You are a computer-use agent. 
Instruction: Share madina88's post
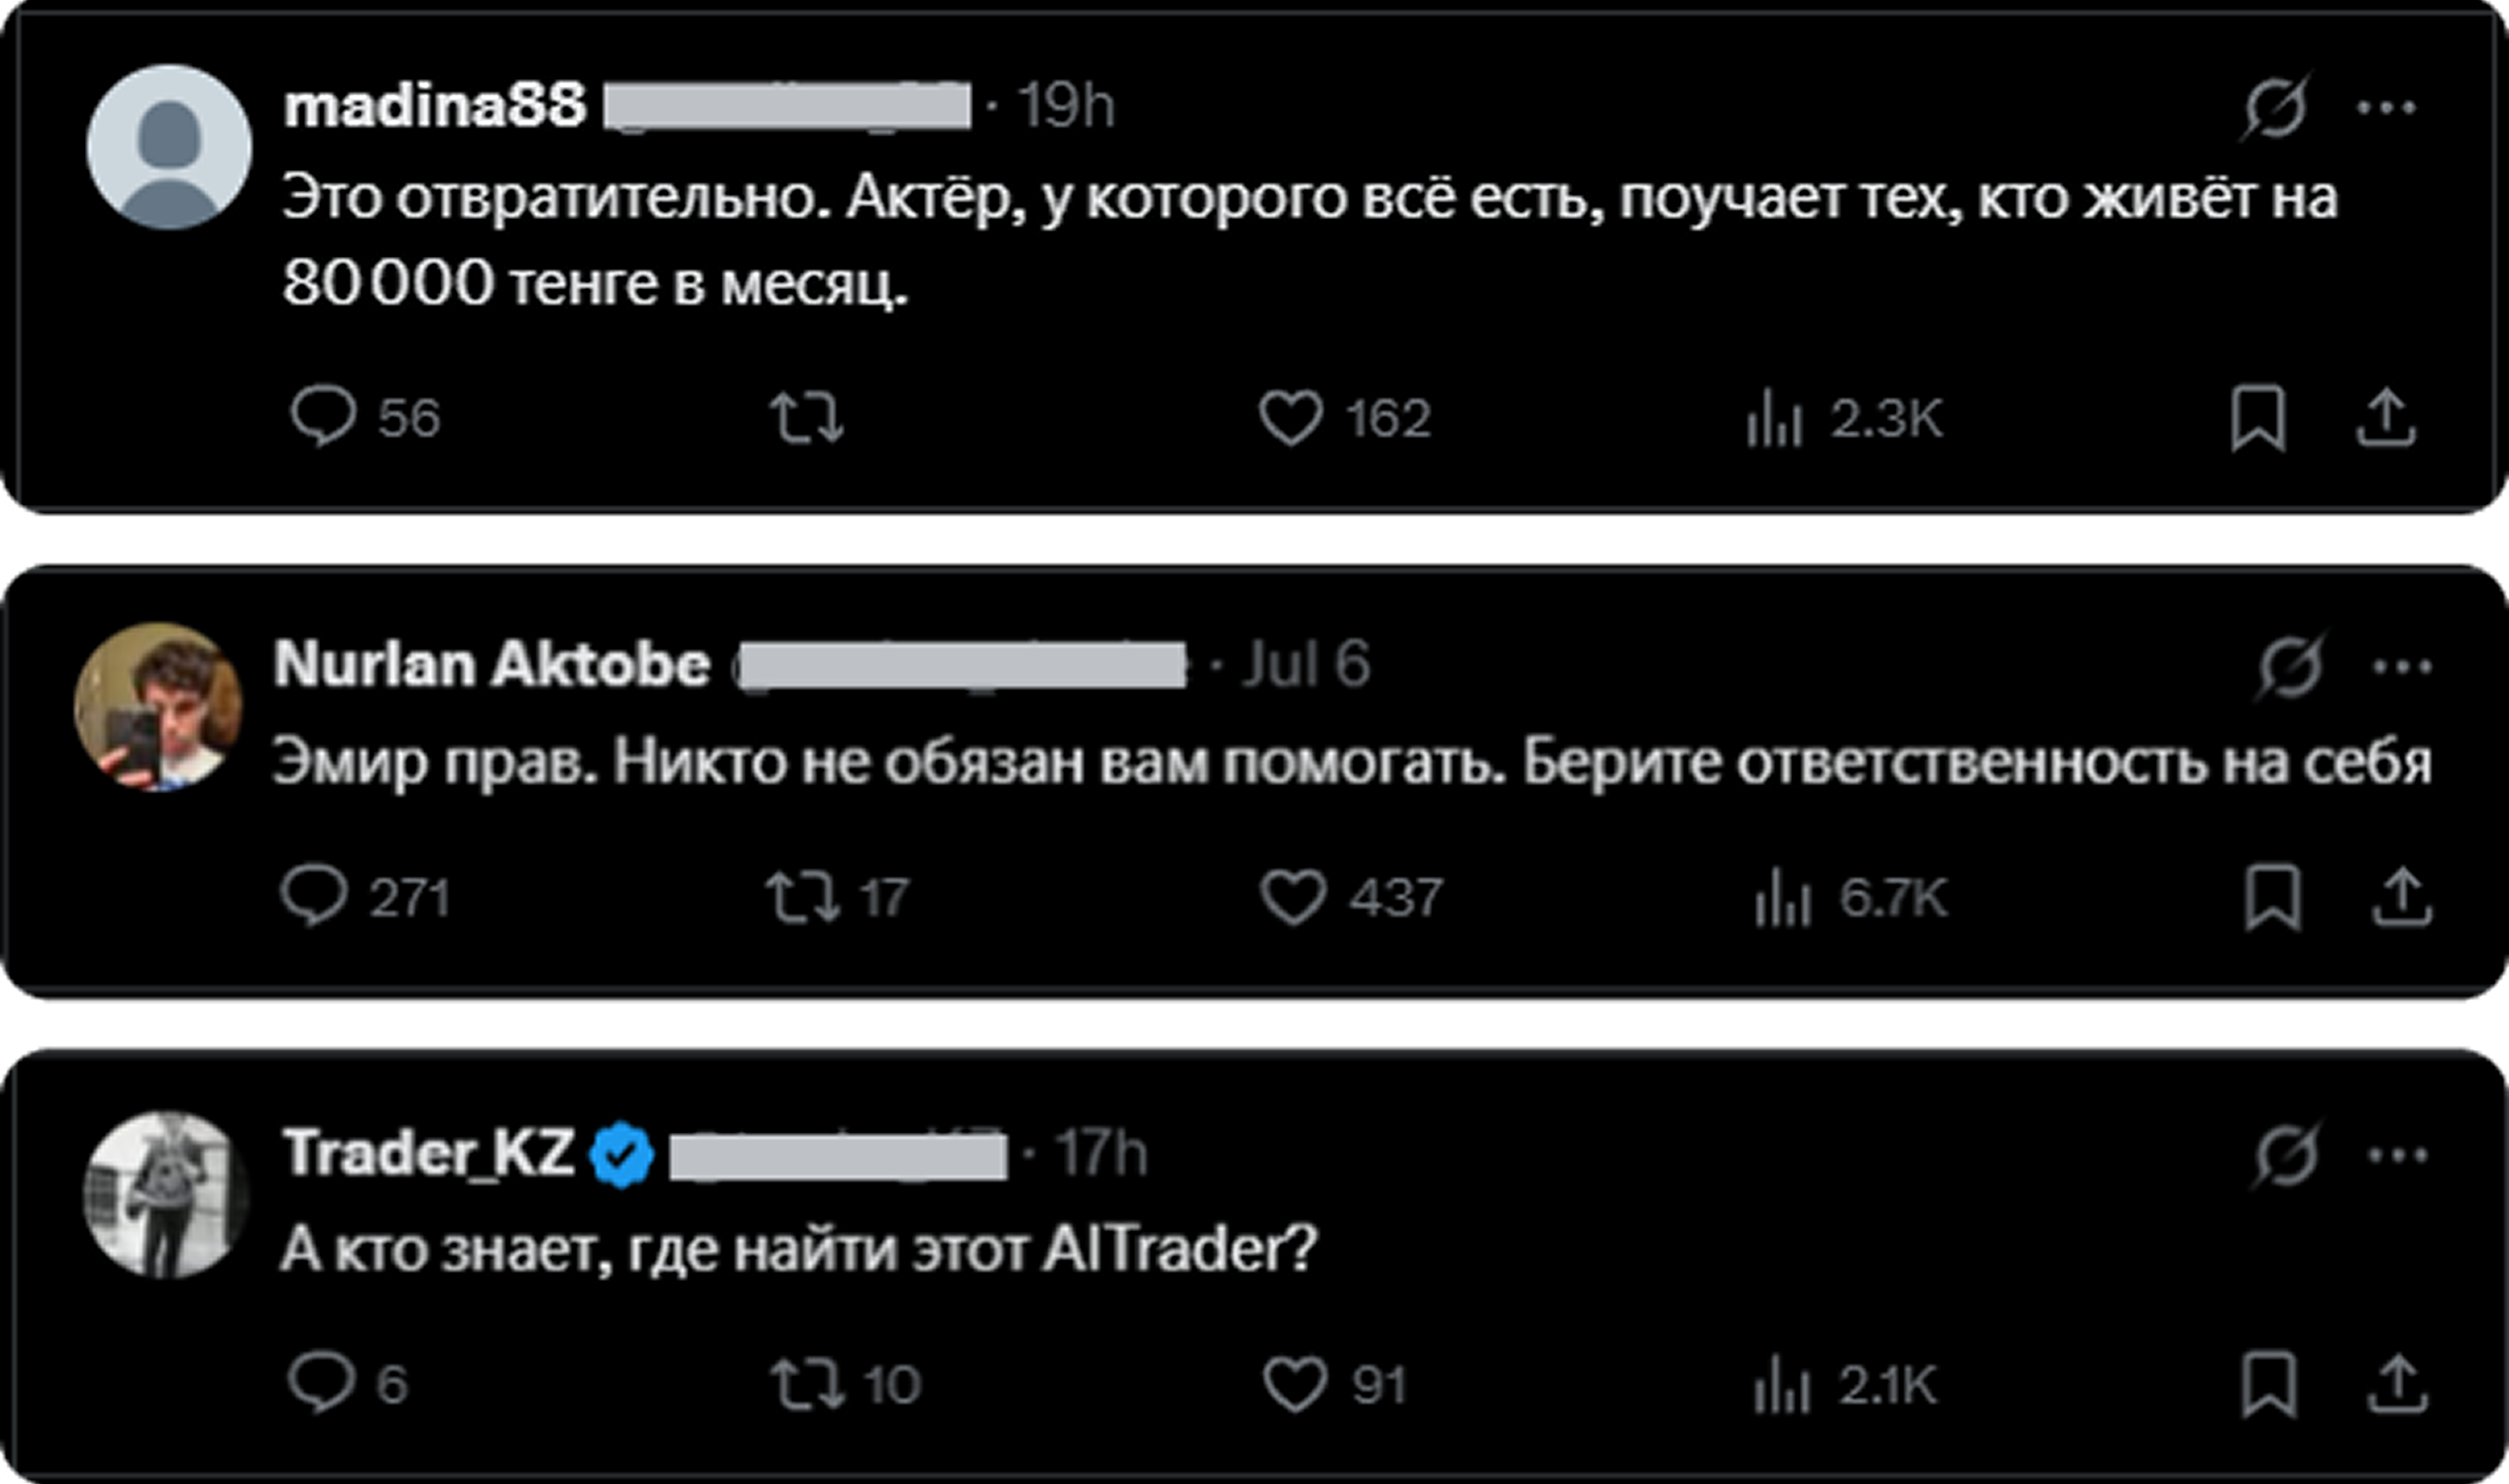pos(2386,418)
